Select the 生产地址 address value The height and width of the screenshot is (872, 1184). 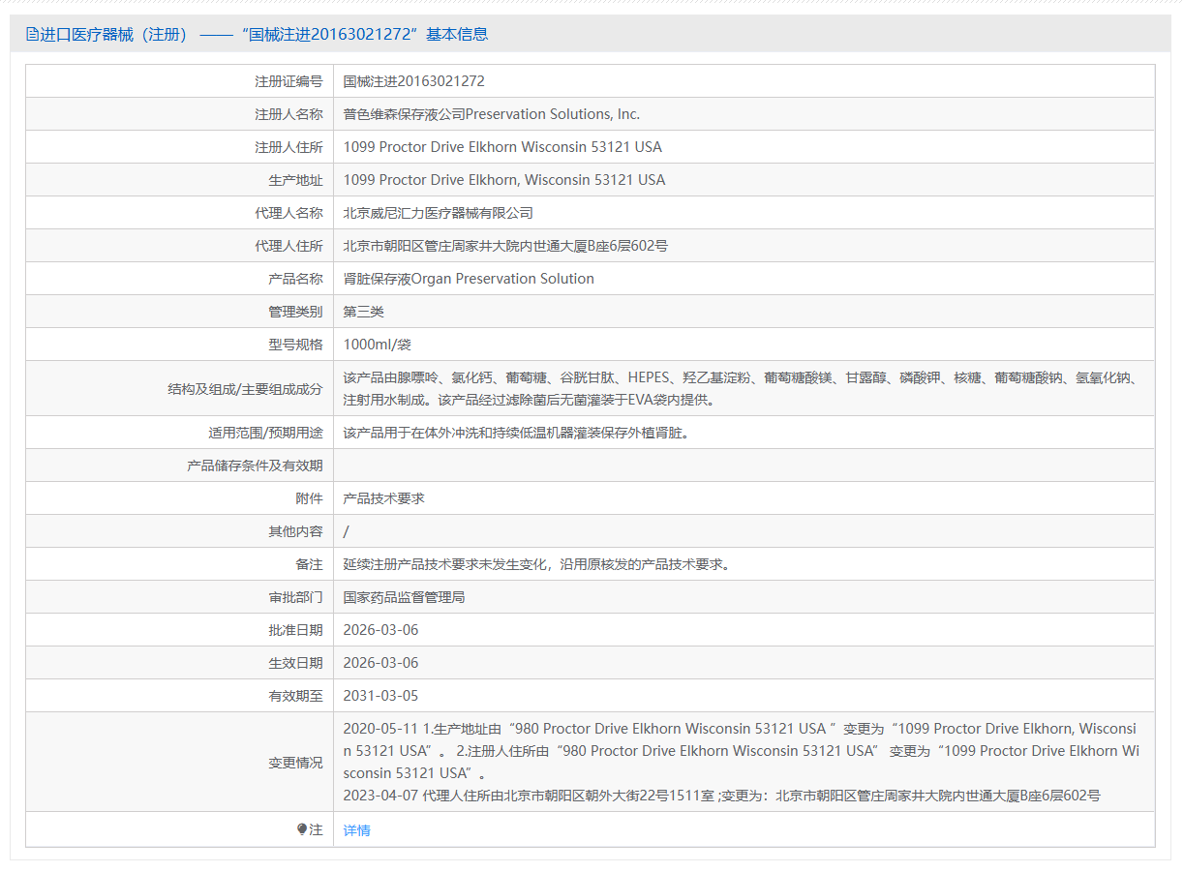click(x=504, y=180)
